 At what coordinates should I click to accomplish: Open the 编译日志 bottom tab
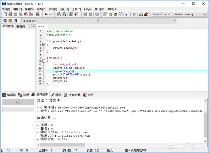(x=40, y=94)
